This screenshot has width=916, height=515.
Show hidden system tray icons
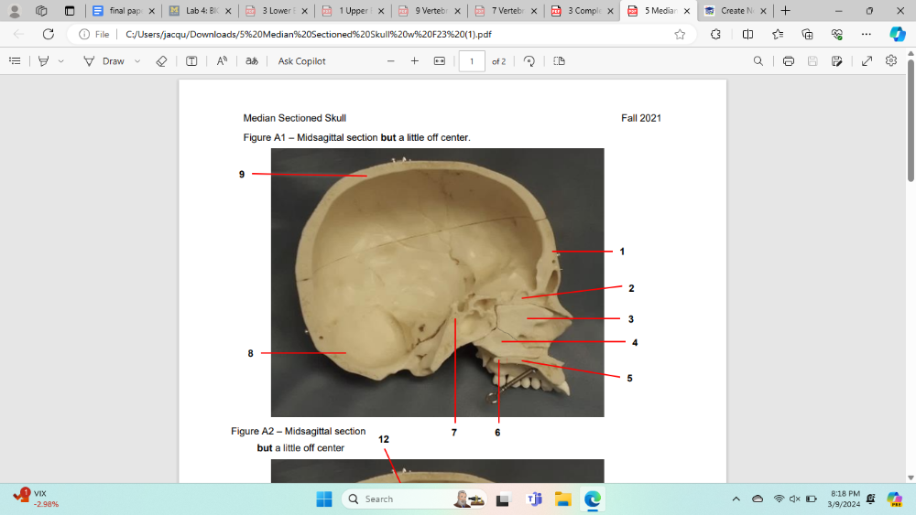coord(736,499)
